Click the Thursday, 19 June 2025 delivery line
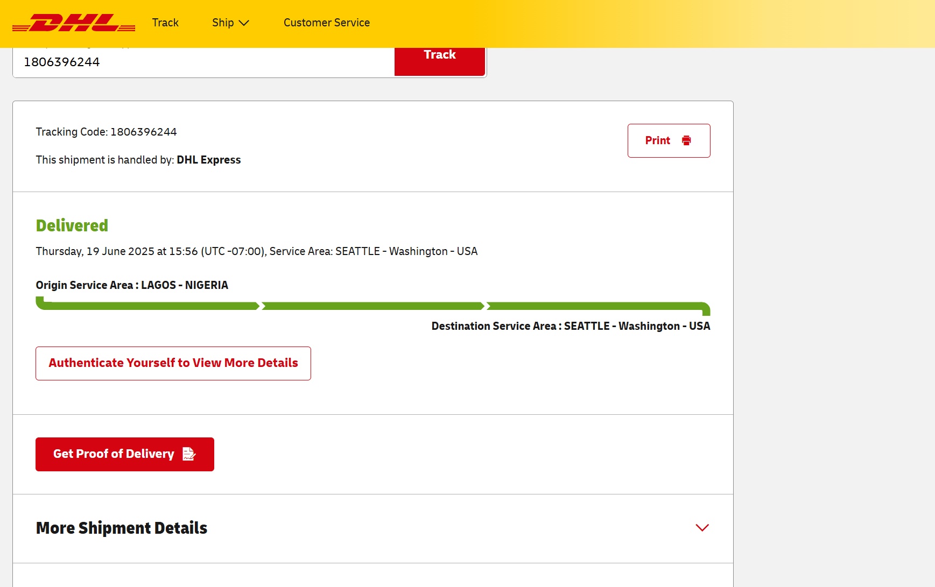Image resolution: width=935 pixels, height=587 pixels. pyautogui.click(x=257, y=251)
